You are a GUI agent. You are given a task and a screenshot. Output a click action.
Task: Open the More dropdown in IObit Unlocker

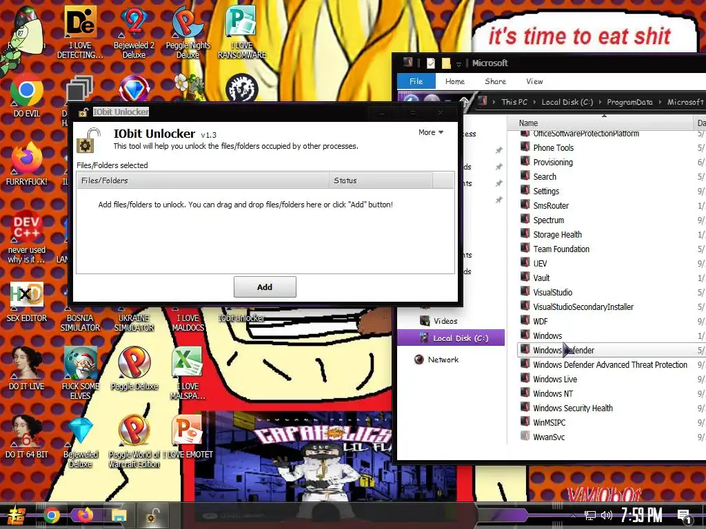coord(431,132)
